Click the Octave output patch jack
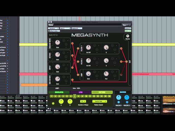Screen dimensions: 175x131 [x=72, y=55]
